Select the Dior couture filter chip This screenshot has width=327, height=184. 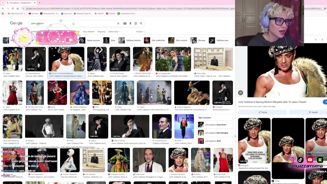pyautogui.click(x=178, y=40)
